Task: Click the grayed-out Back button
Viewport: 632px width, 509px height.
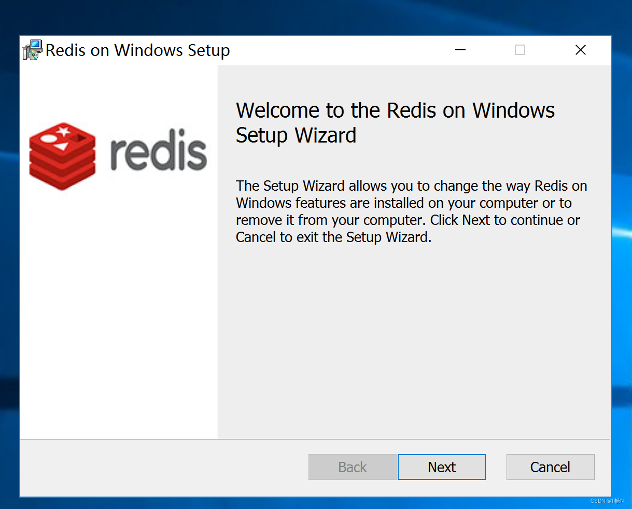Action: (352, 466)
